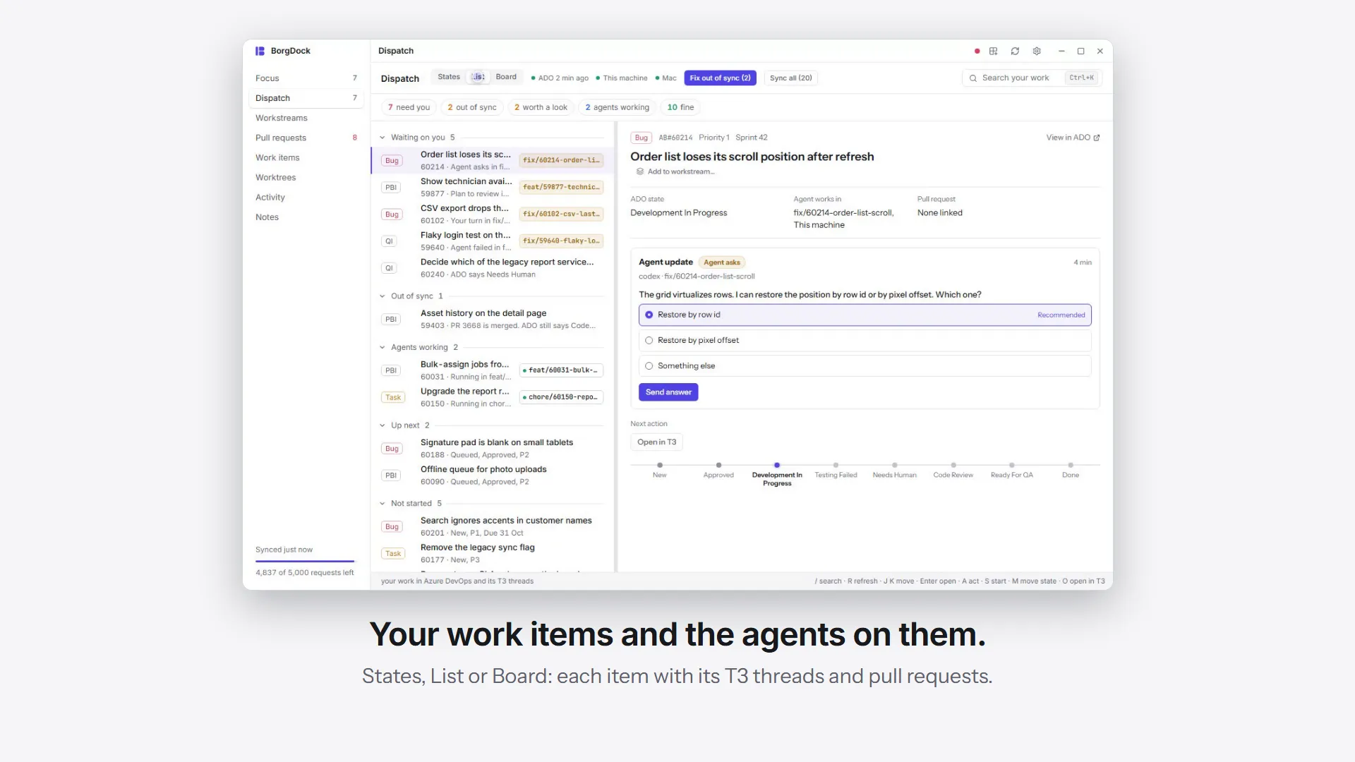Click the red recording dot indicator
Viewport: 1355px width, 762px height.
(977, 51)
